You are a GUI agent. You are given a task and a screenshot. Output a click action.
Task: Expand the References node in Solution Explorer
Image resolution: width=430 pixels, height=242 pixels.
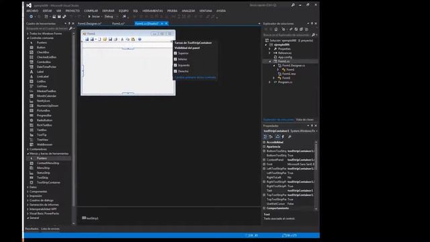[x=270, y=53]
